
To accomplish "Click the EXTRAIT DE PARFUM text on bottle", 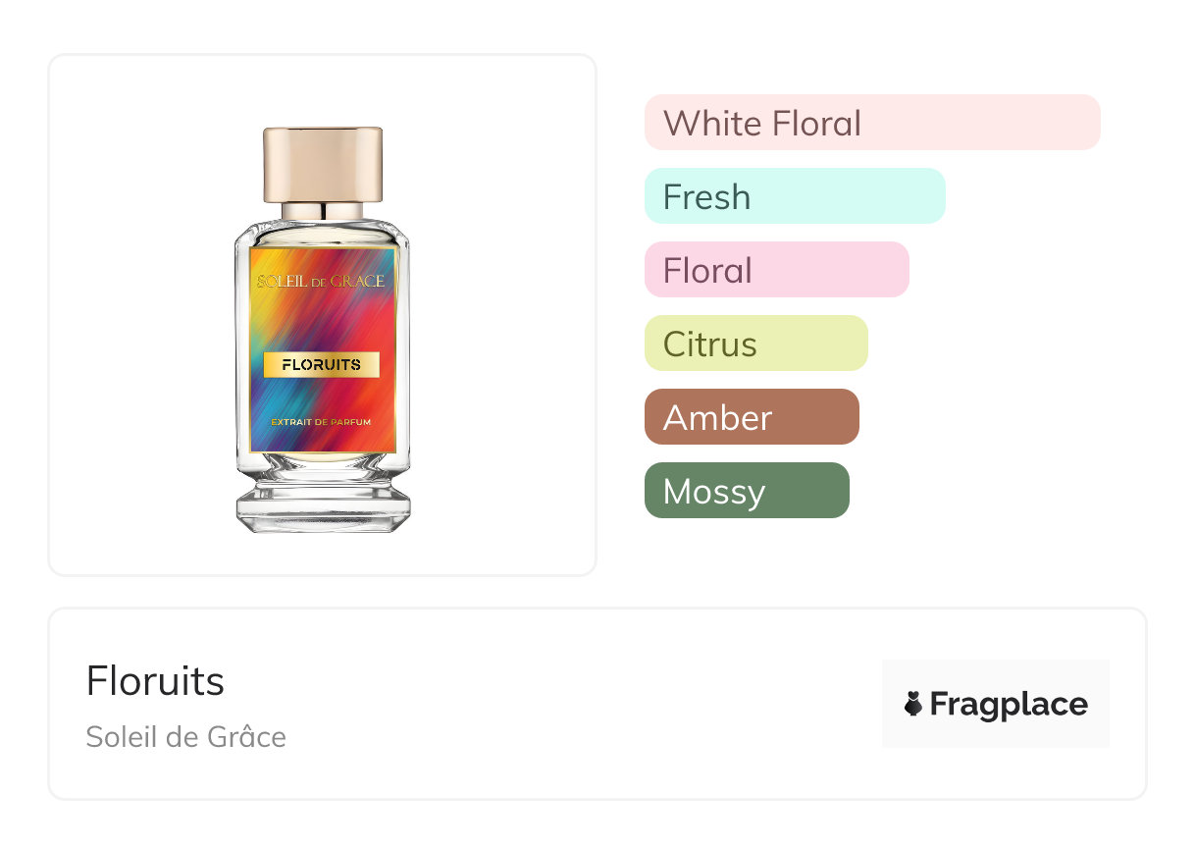I will pos(321,422).
